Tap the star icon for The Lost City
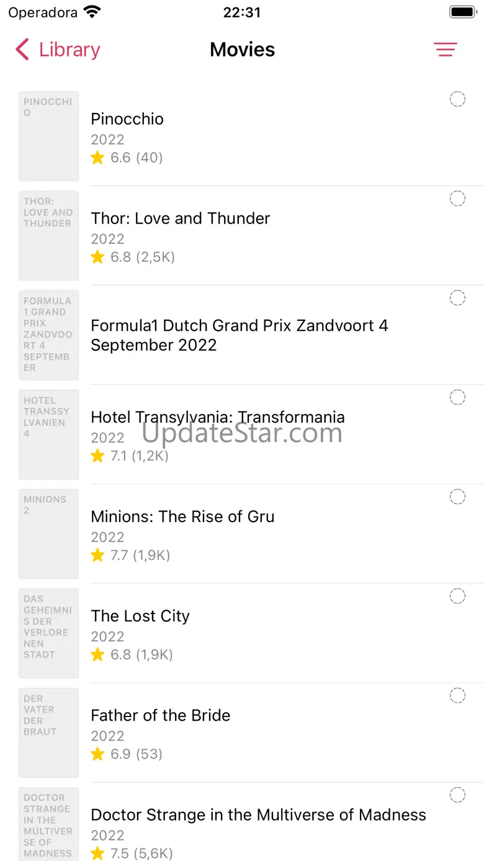484x861 pixels. [x=97, y=654]
